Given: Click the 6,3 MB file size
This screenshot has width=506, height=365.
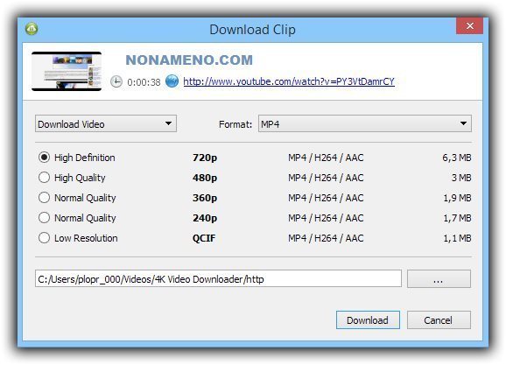Looking at the screenshot, I should click(457, 158).
